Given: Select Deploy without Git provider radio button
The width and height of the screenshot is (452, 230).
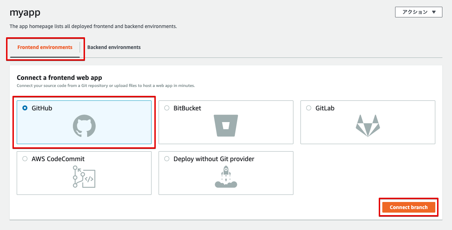Looking at the screenshot, I should coord(167,159).
